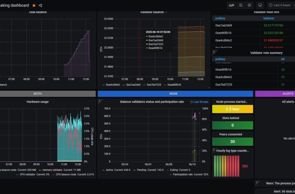Click the att value 22 for 0xae80fb16
Viewport: 295px width, 194px height.
click(x=283, y=70)
